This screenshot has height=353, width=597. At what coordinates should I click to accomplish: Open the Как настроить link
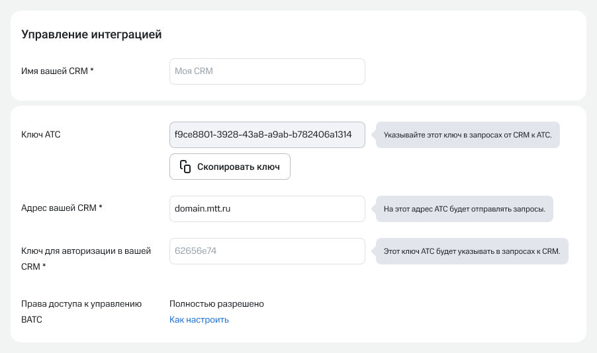(x=199, y=320)
